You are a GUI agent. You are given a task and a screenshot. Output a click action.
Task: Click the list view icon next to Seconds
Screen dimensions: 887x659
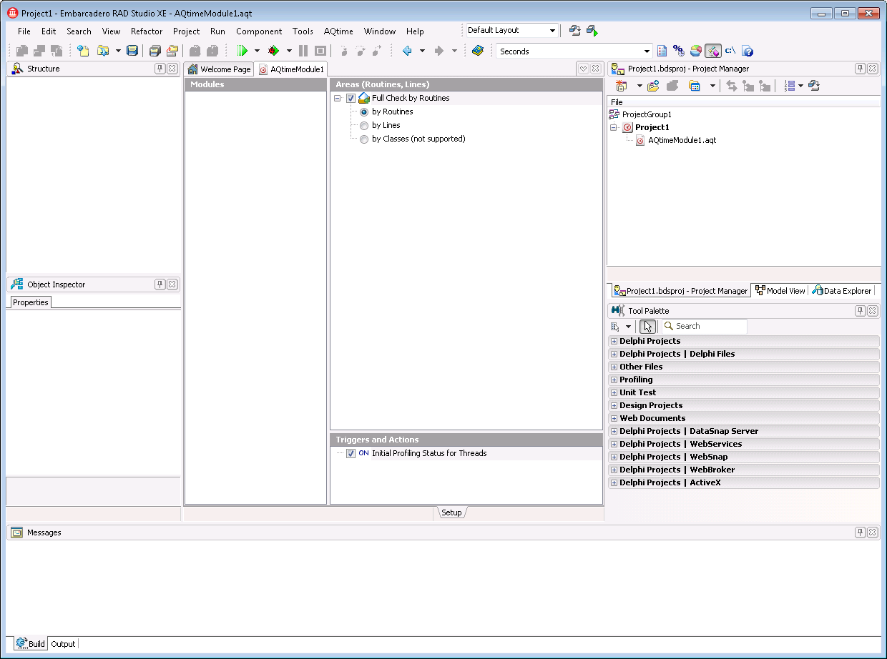pyautogui.click(x=662, y=51)
